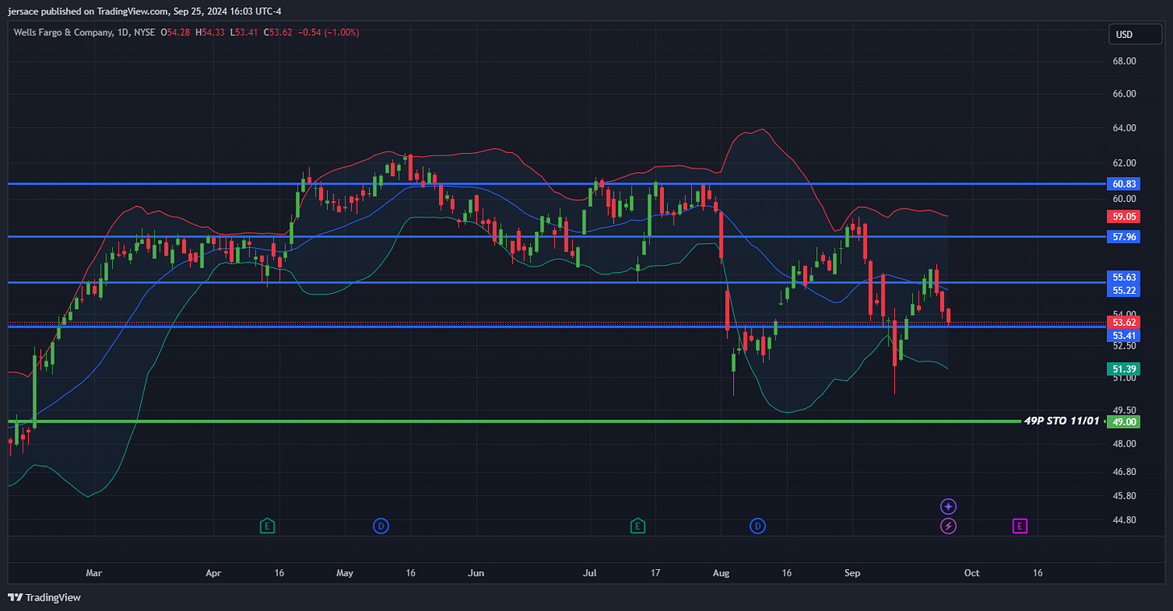Select the 57.96 blue price label
This screenshot has height=611, width=1173.
(x=1123, y=237)
